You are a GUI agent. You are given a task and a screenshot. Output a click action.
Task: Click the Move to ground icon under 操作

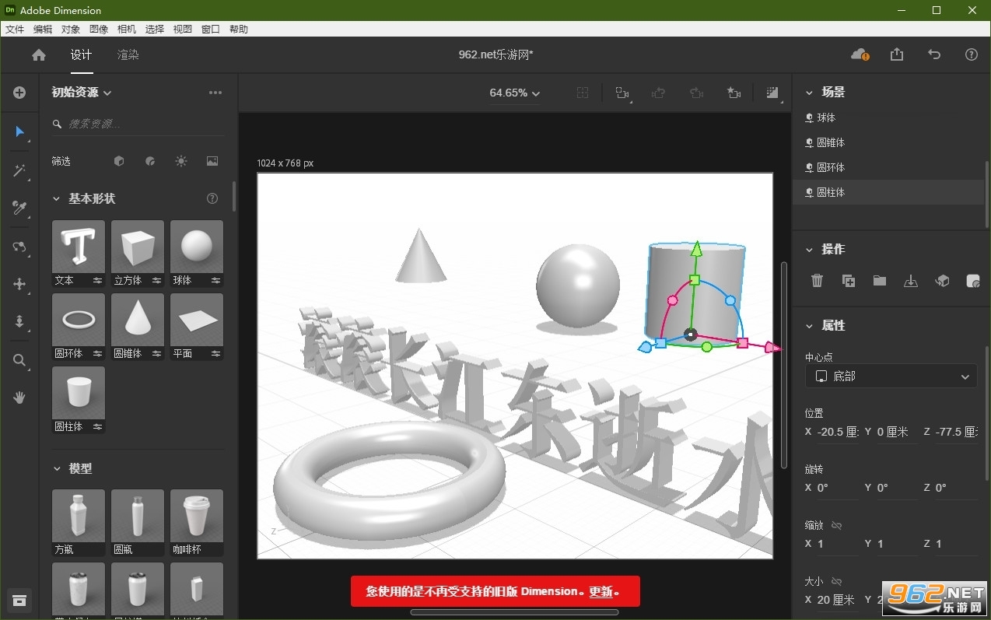point(911,281)
